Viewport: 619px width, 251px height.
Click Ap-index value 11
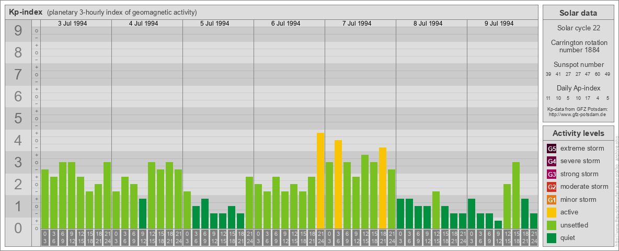pyautogui.click(x=548, y=98)
